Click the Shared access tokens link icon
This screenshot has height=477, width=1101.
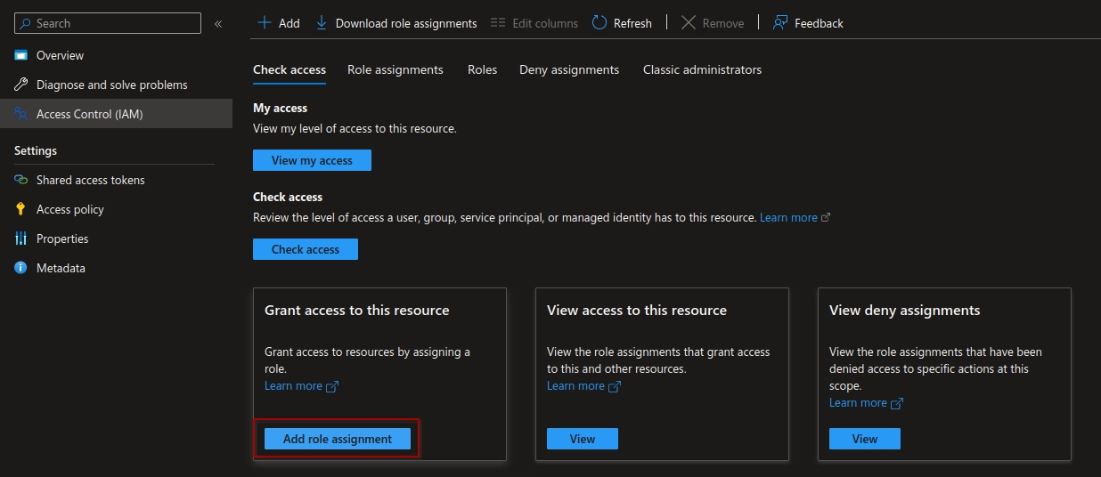coord(21,180)
